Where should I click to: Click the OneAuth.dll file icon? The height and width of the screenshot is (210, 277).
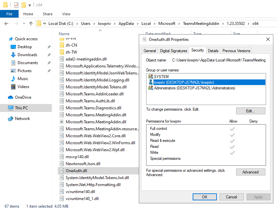pyautogui.click(x=62, y=170)
